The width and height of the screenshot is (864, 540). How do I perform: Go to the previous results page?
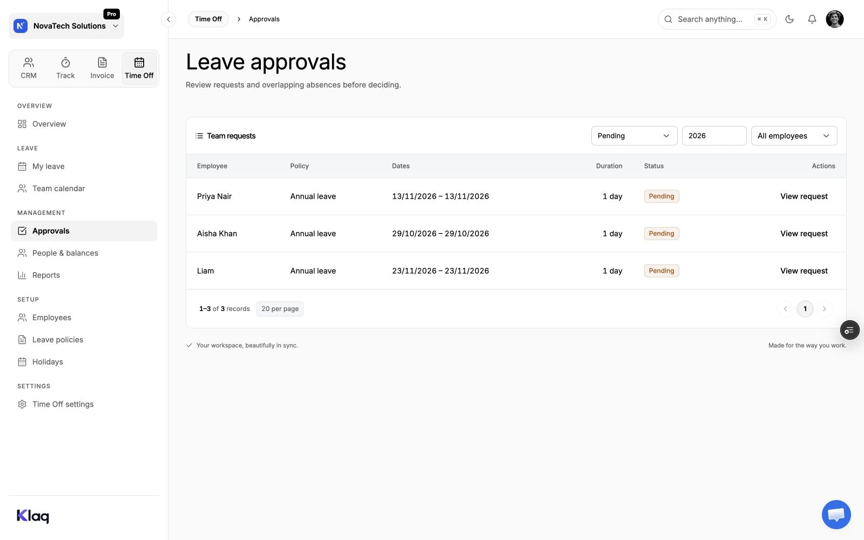(786, 309)
